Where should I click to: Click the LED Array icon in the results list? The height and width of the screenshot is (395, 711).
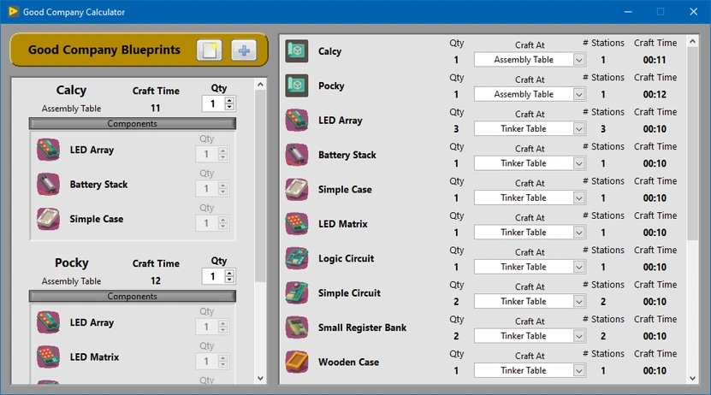coord(297,120)
